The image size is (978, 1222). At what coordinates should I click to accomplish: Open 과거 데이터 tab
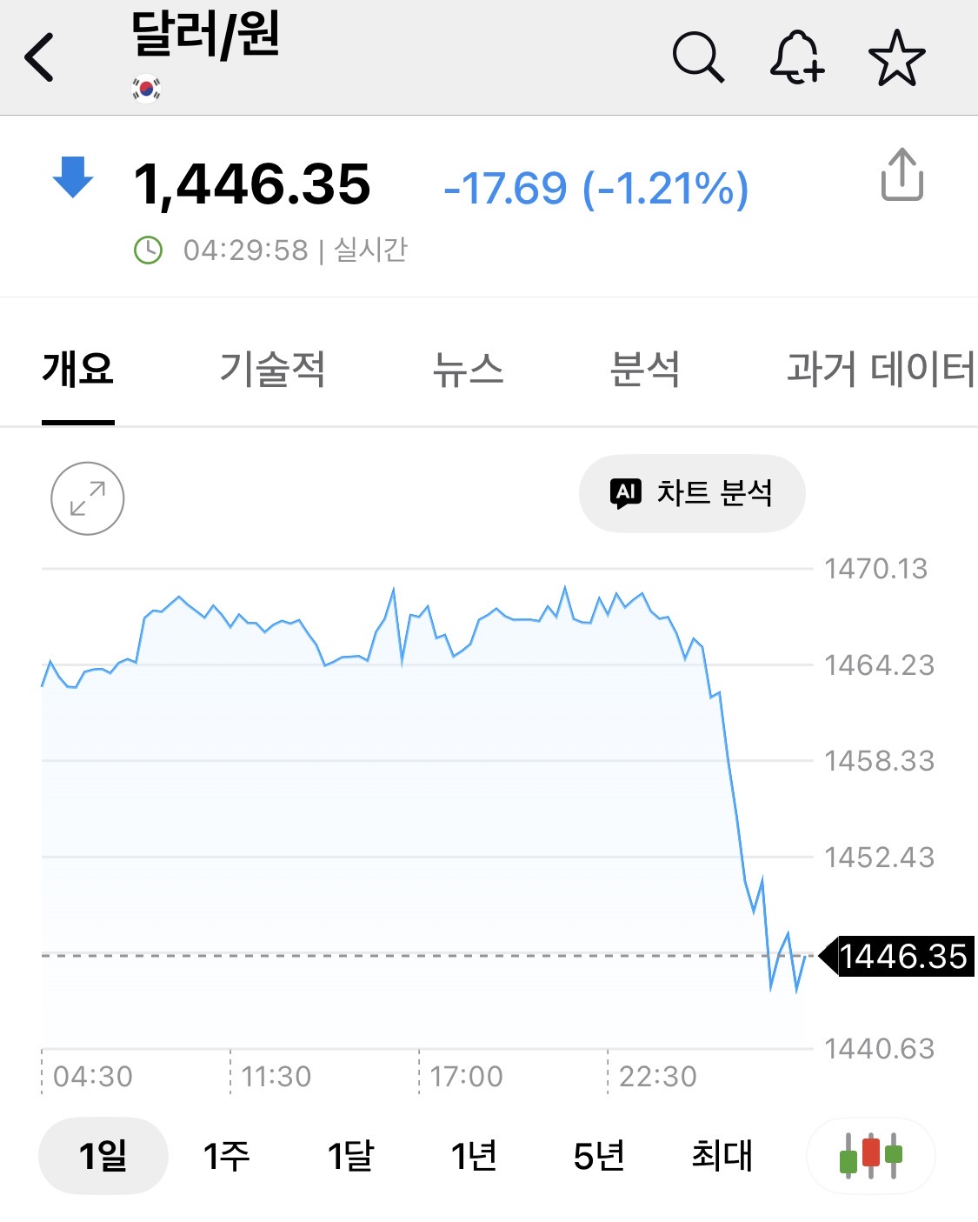(x=880, y=369)
